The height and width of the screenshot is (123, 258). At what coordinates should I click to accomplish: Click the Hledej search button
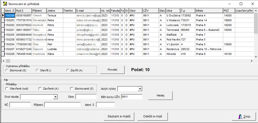click(x=160, y=96)
